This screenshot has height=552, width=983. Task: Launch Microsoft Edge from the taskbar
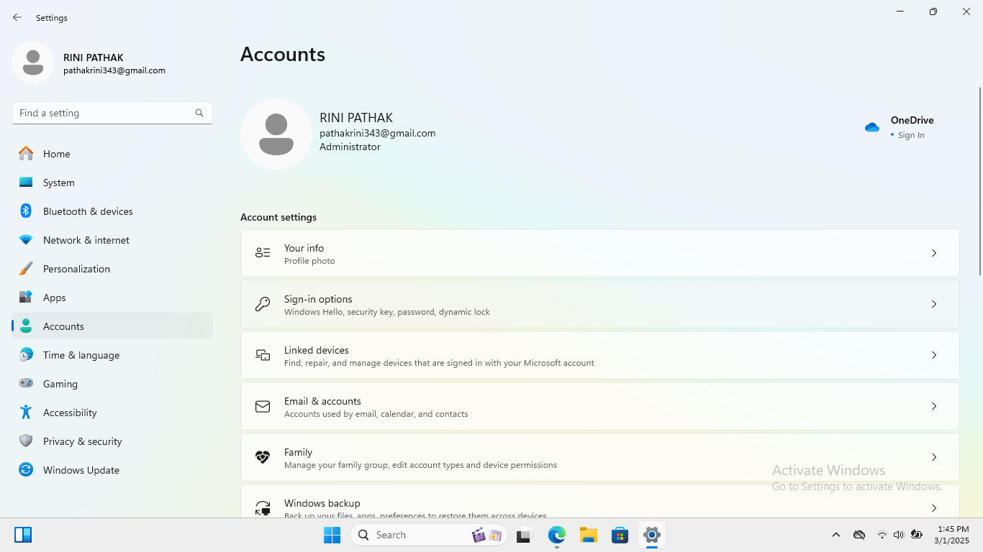557,535
